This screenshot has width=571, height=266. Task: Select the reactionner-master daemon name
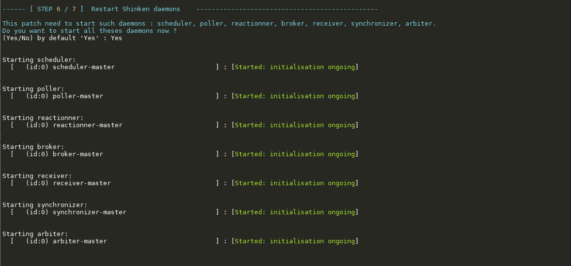[x=87, y=125]
